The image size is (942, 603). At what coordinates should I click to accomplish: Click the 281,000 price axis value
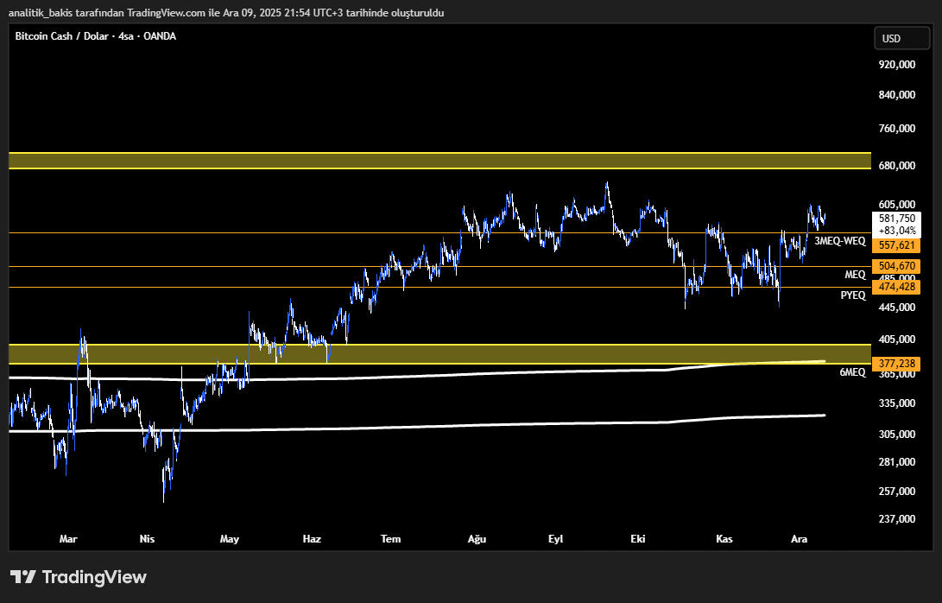(x=897, y=461)
